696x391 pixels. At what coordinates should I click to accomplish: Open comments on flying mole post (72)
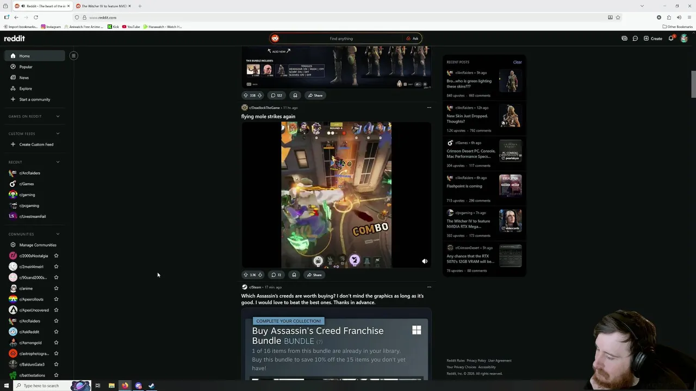(x=276, y=275)
